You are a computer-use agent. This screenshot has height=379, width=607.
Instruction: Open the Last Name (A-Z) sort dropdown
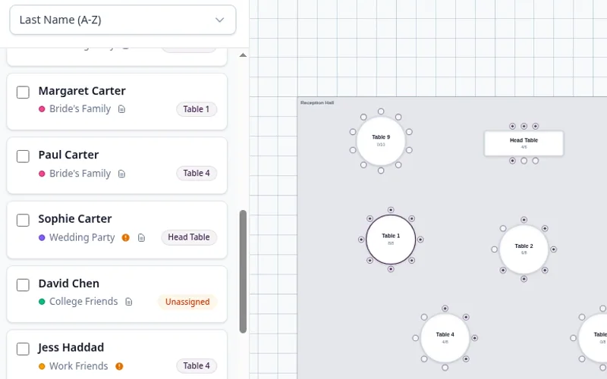click(123, 20)
